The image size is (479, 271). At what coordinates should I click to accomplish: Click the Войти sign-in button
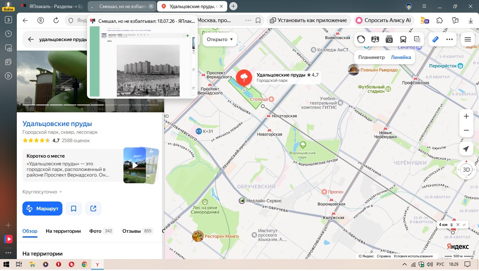(8, 7)
